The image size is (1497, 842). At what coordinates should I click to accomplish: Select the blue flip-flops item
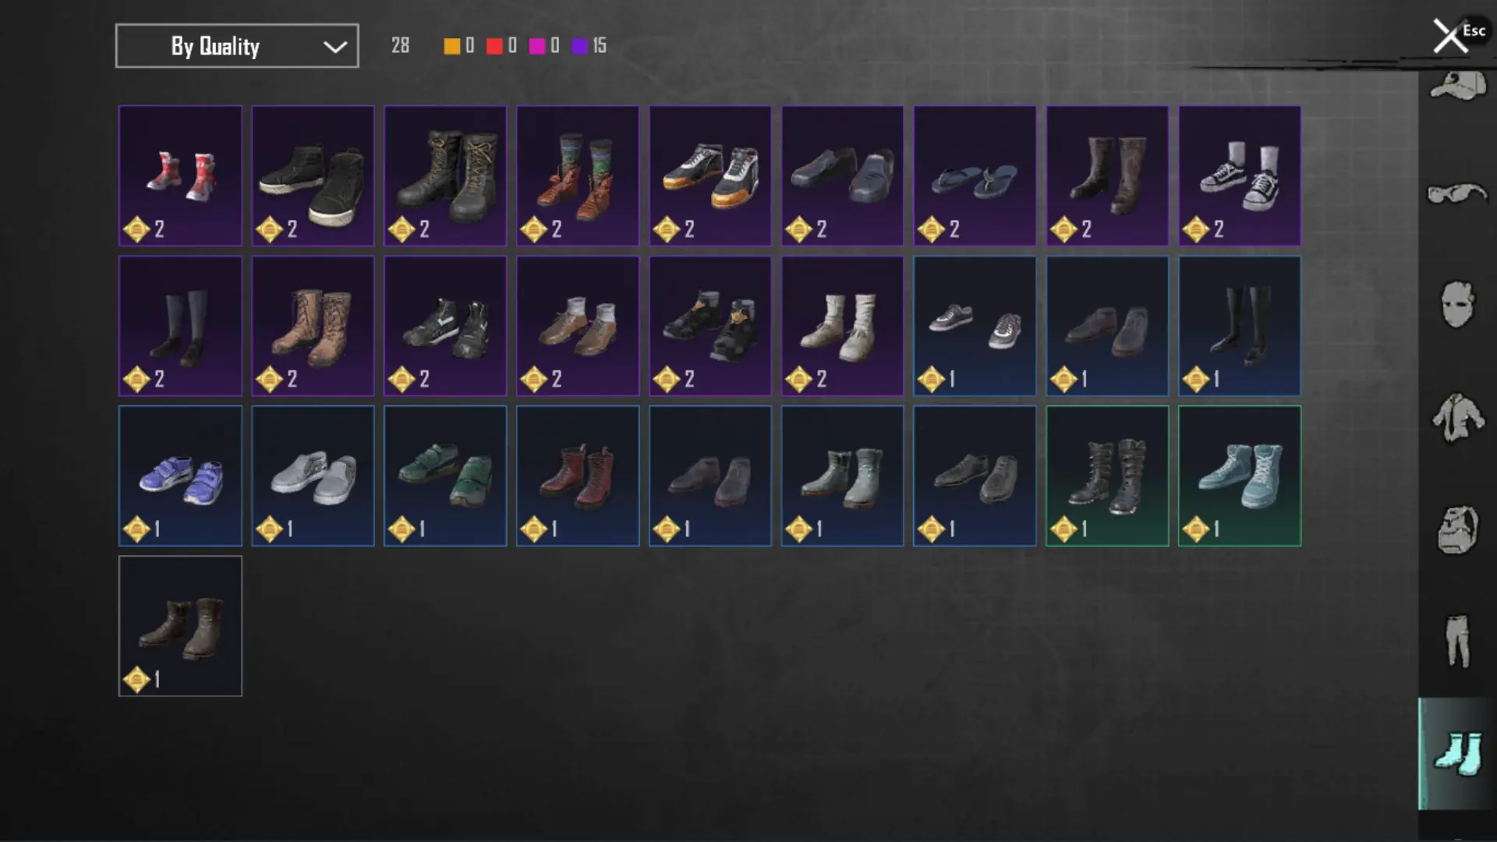pos(975,176)
